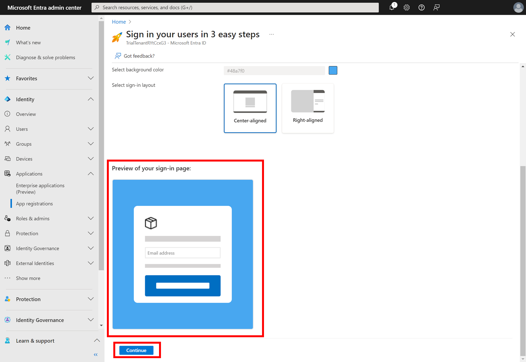Click the Favorites star icon
This screenshot has height=362, width=526.
tap(7, 78)
